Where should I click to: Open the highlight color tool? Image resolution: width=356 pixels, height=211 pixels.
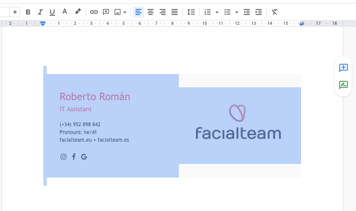78,12
